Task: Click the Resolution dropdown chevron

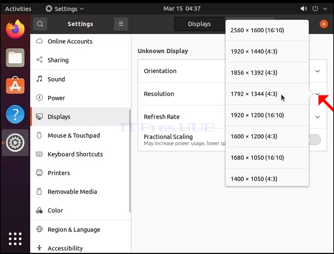Action: click(318, 94)
